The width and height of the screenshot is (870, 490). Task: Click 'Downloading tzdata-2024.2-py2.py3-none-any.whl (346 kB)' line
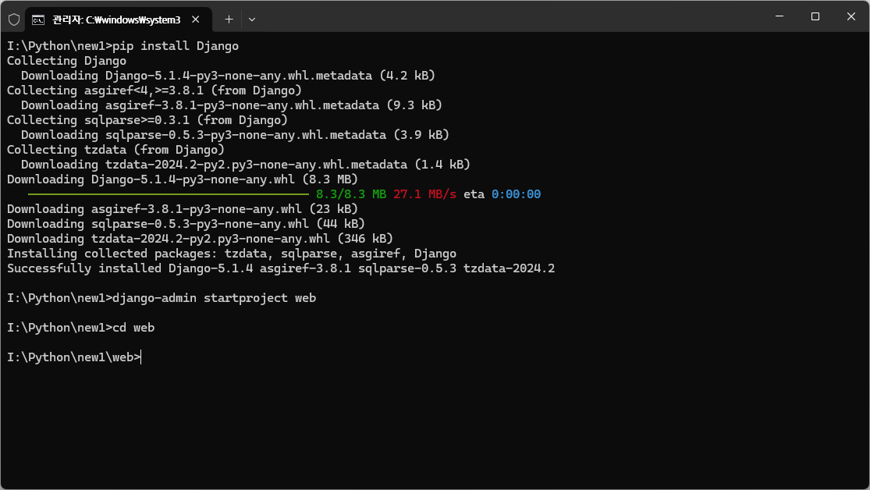(x=200, y=239)
